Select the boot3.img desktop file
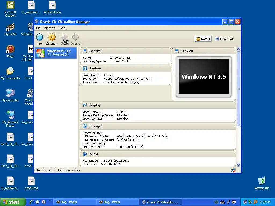 click(x=31, y=183)
